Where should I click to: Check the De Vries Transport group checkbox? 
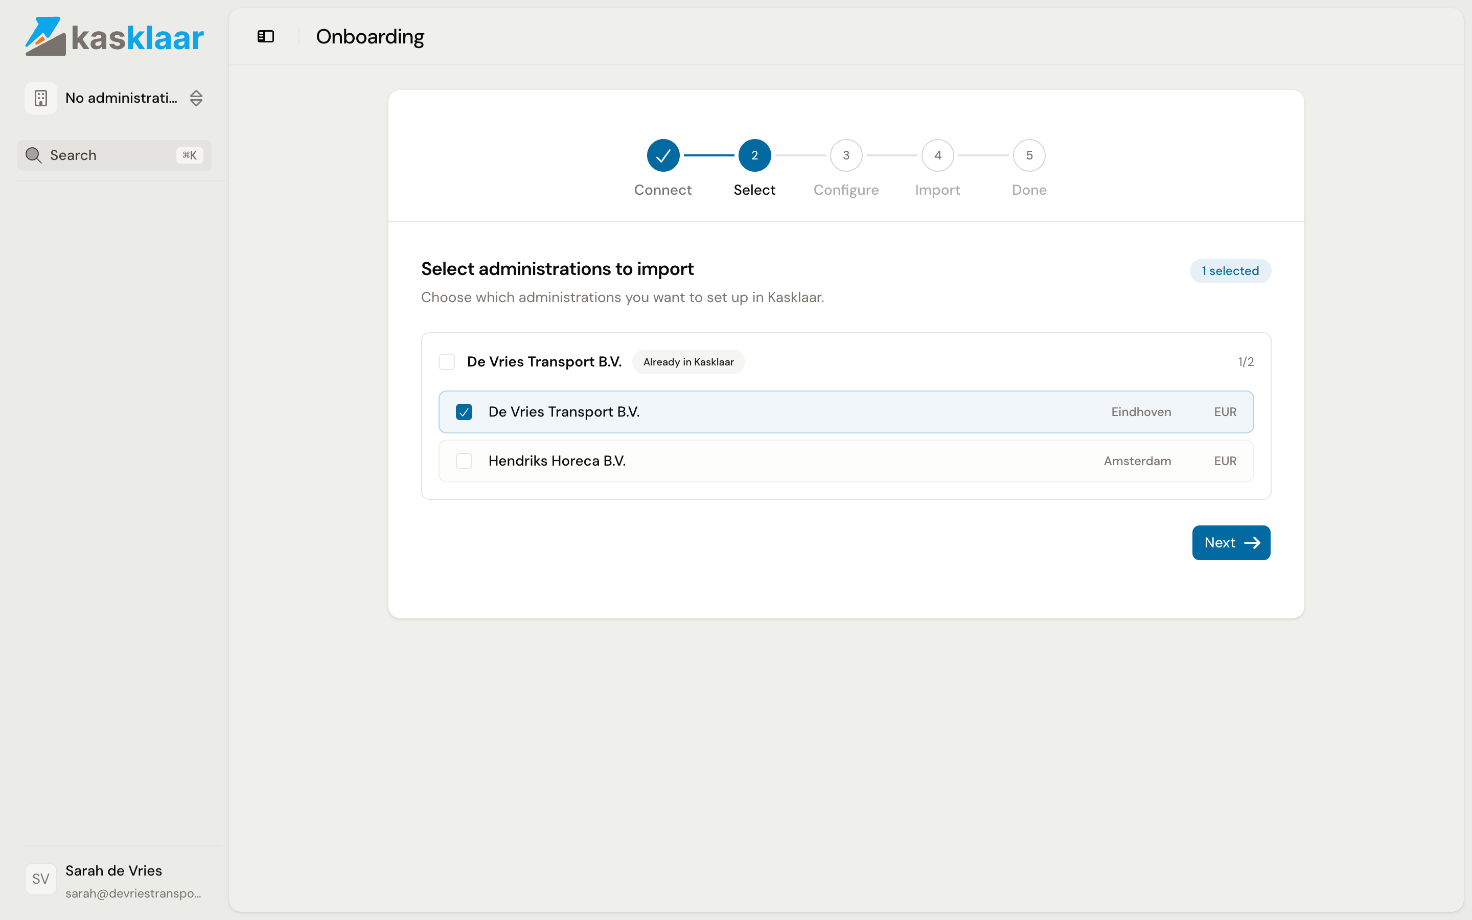click(x=447, y=362)
